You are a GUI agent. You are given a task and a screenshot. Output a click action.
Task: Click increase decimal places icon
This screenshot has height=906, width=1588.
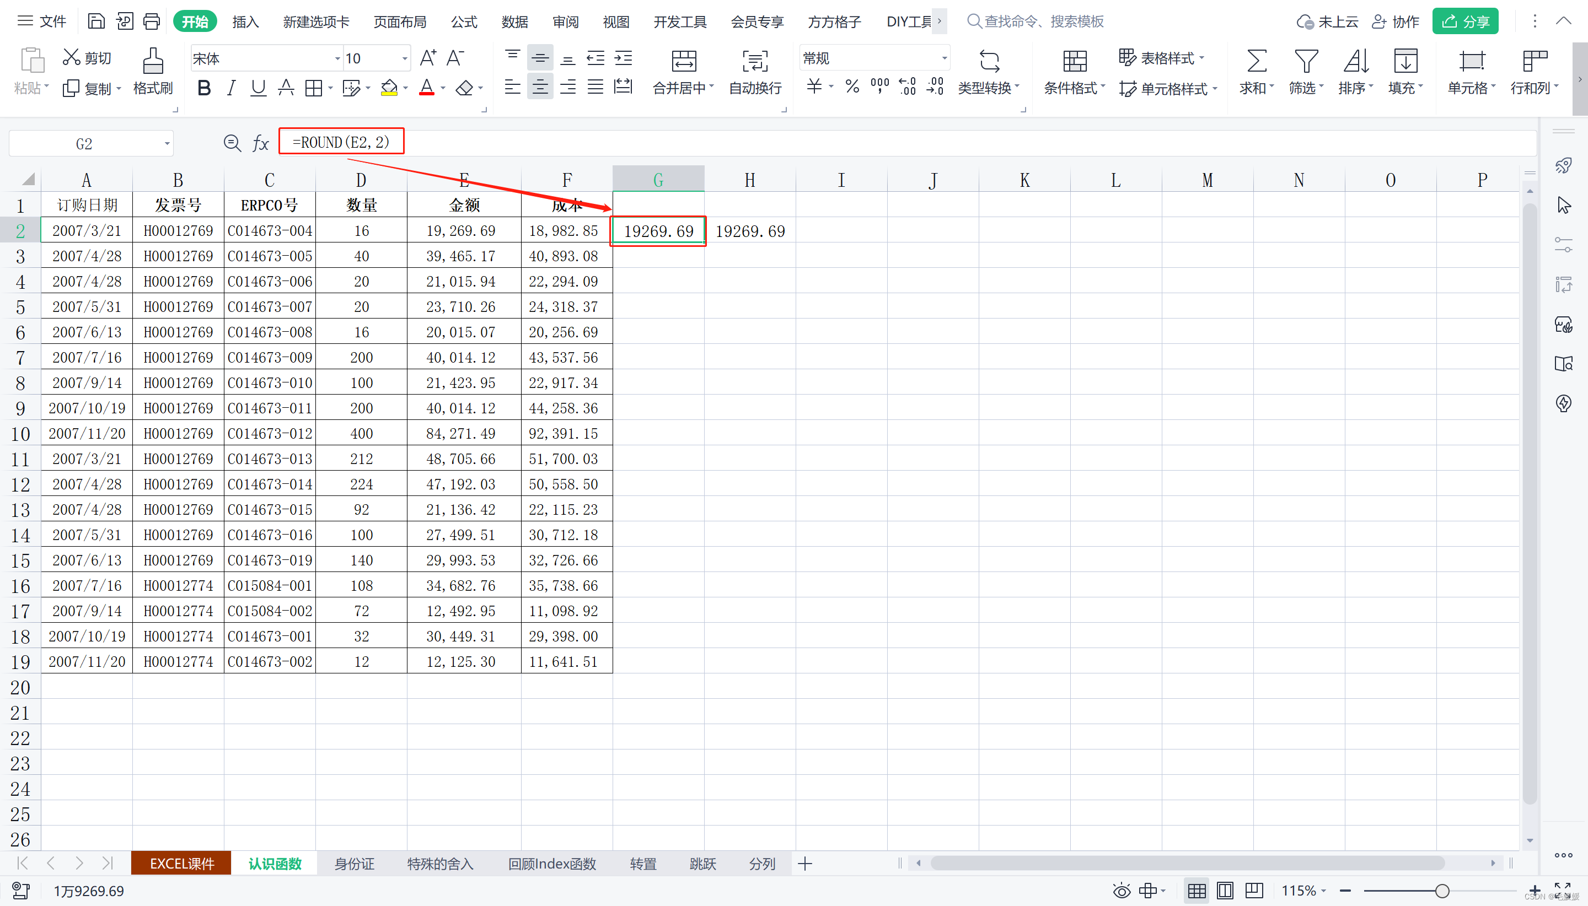click(x=907, y=87)
